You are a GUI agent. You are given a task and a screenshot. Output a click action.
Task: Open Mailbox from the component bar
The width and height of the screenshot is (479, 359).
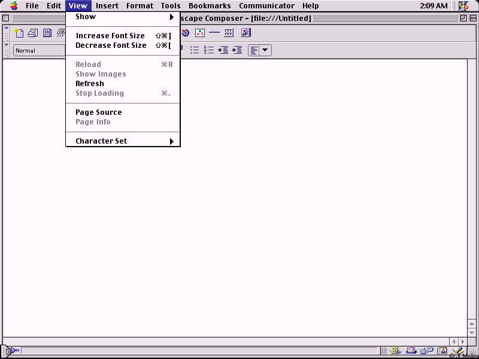[x=411, y=351]
